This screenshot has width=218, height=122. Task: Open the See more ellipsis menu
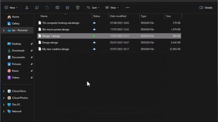tap(127, 8)
